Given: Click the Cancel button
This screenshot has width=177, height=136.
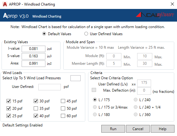Looking at the screenshot, I should tap(138, 129).
